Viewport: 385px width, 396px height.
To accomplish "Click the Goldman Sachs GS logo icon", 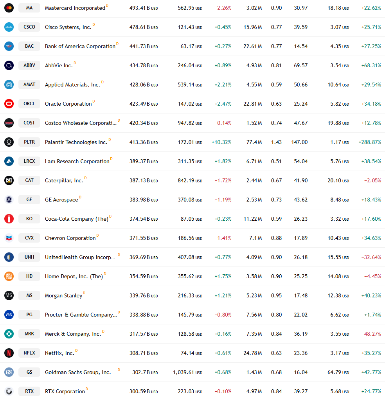I will pyautogui.click(x=9, y=372).
